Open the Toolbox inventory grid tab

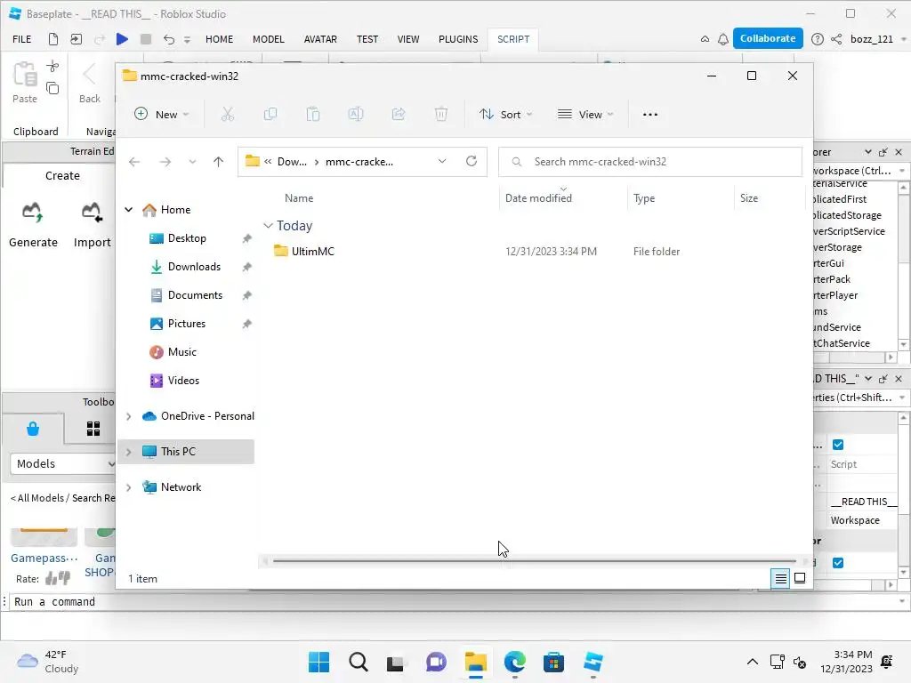[93, 429]
